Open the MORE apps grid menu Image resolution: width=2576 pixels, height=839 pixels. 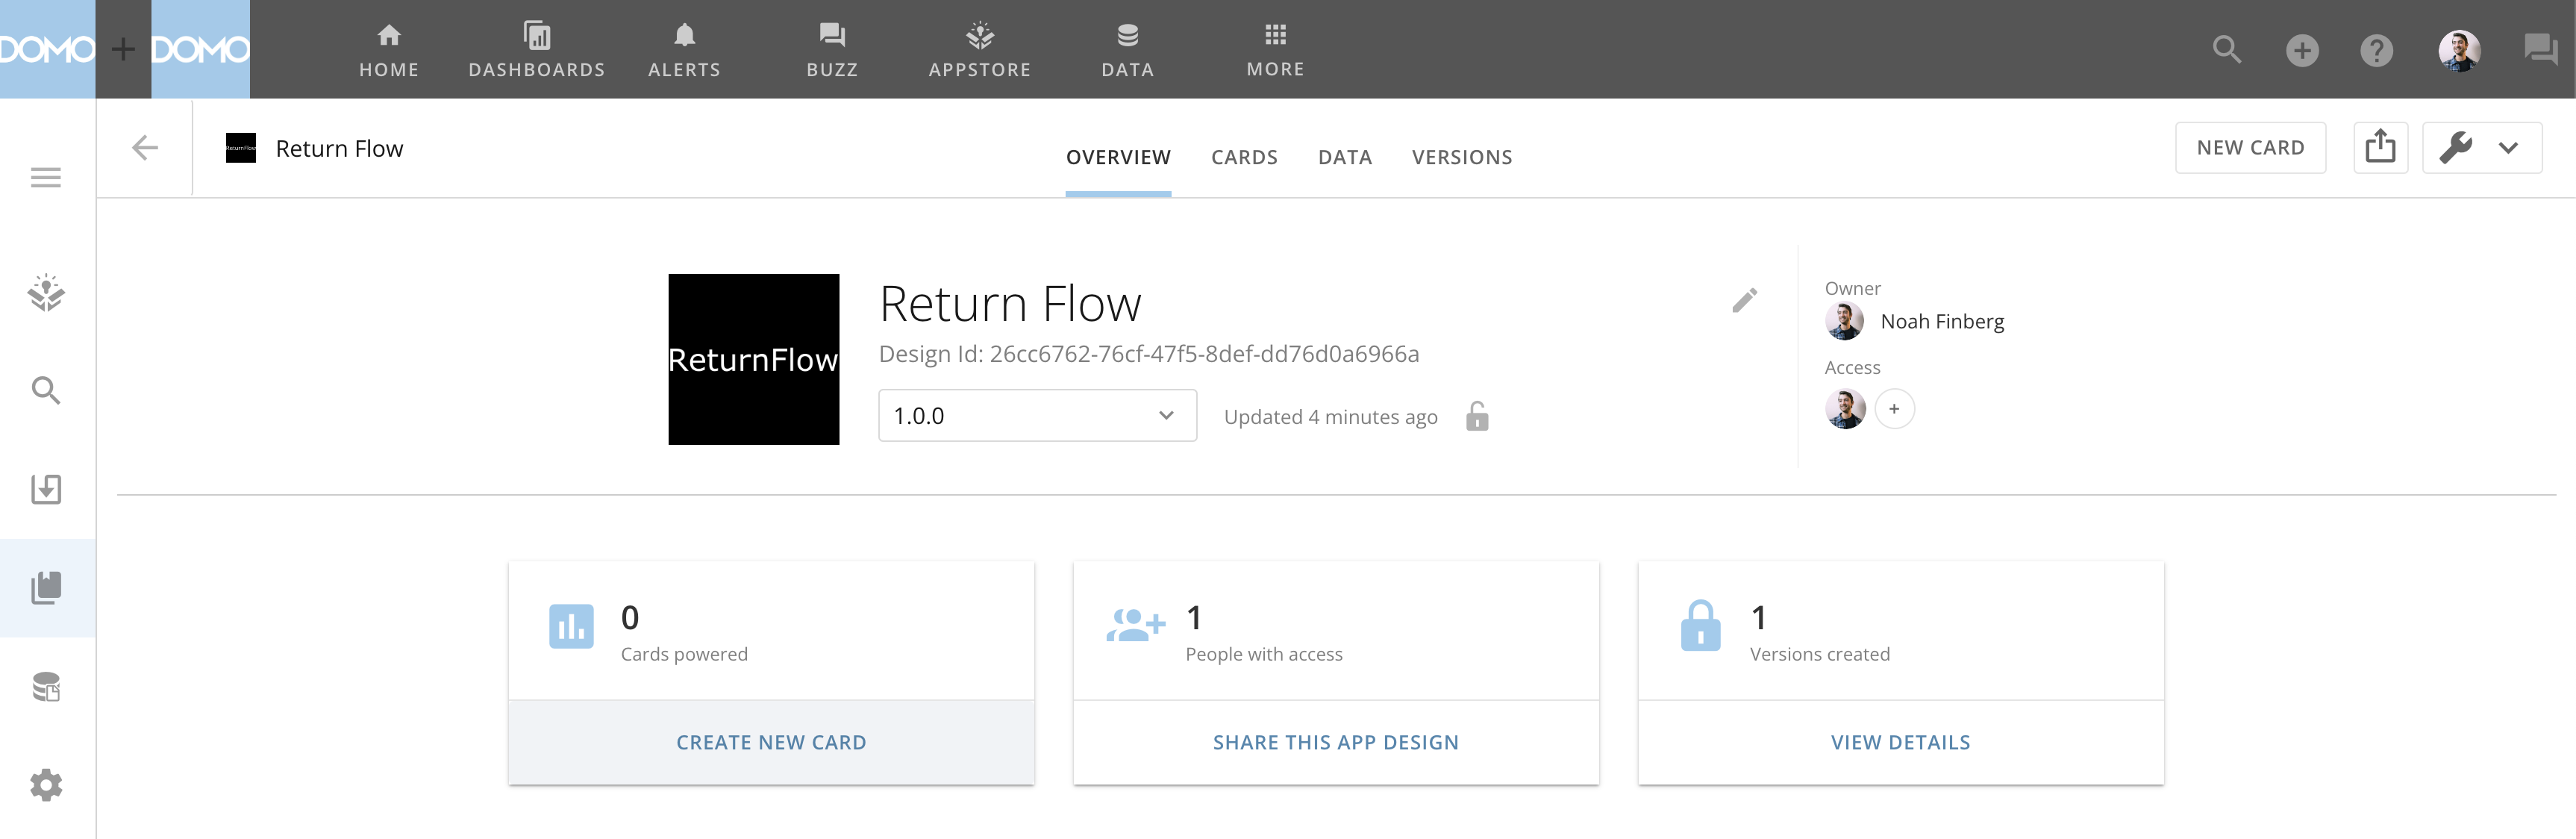pyautogui.click(x=1275, y=50)
